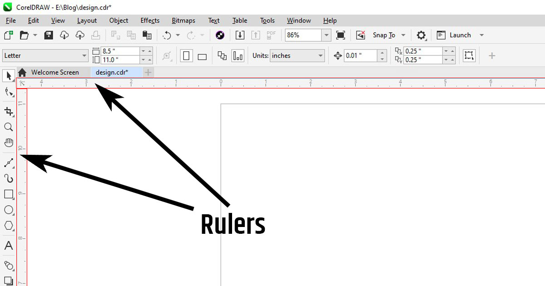
Task: Switch page to portrait orientation
Action: click(187, 56)
